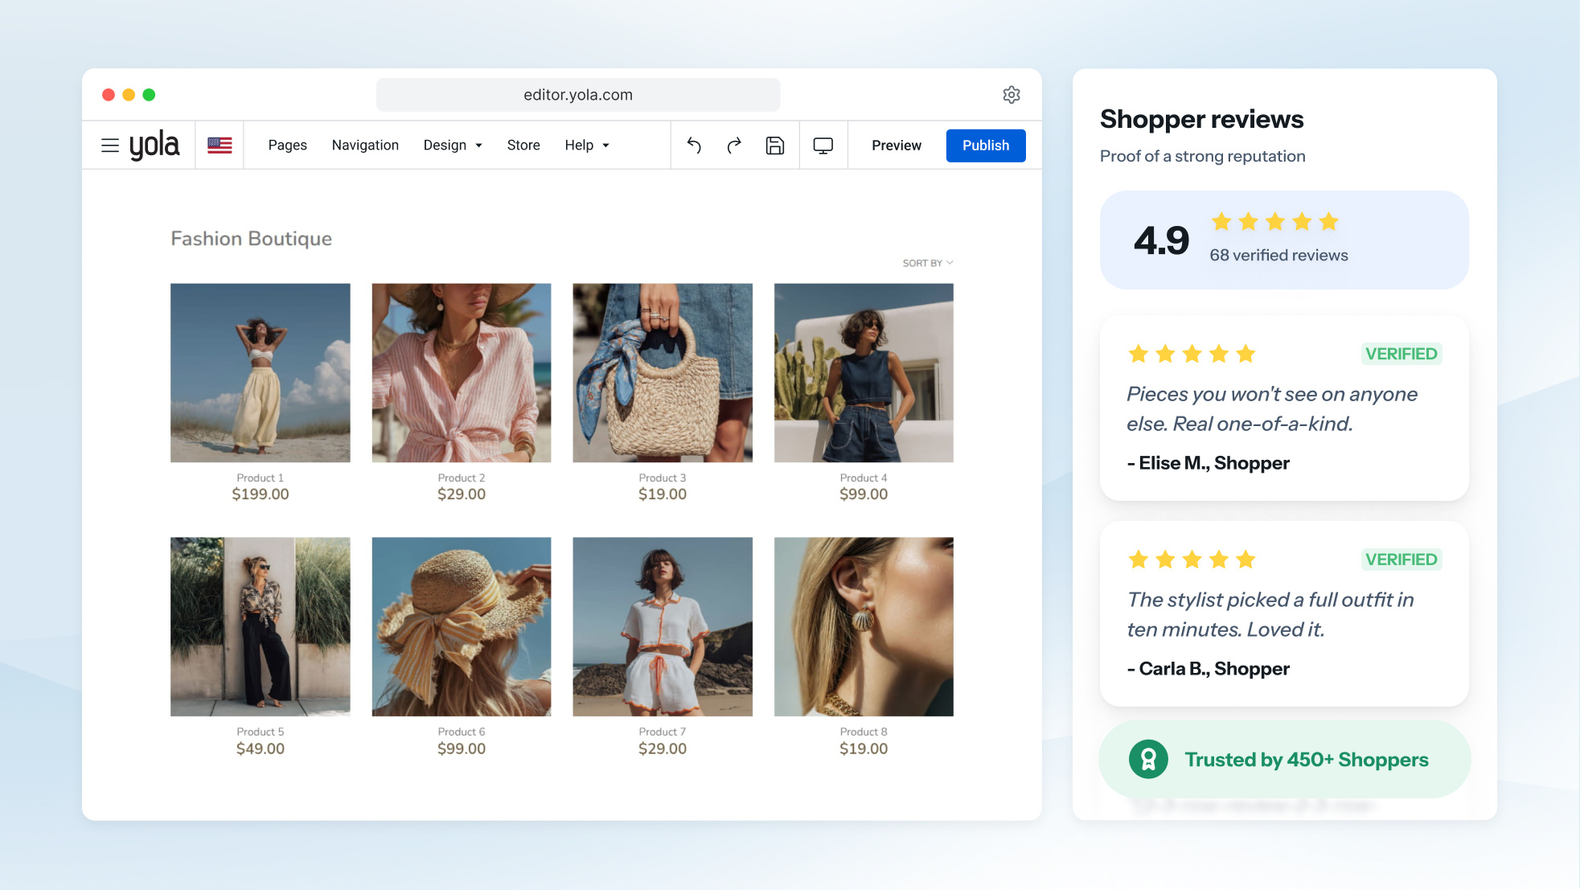Click the redo arrow icon
This screenshot has height=890, width=1580.
point(734,146)
